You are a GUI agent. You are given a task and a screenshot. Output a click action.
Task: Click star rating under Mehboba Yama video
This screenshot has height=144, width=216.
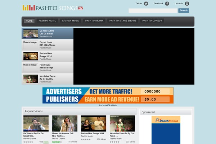click(114, 142)
